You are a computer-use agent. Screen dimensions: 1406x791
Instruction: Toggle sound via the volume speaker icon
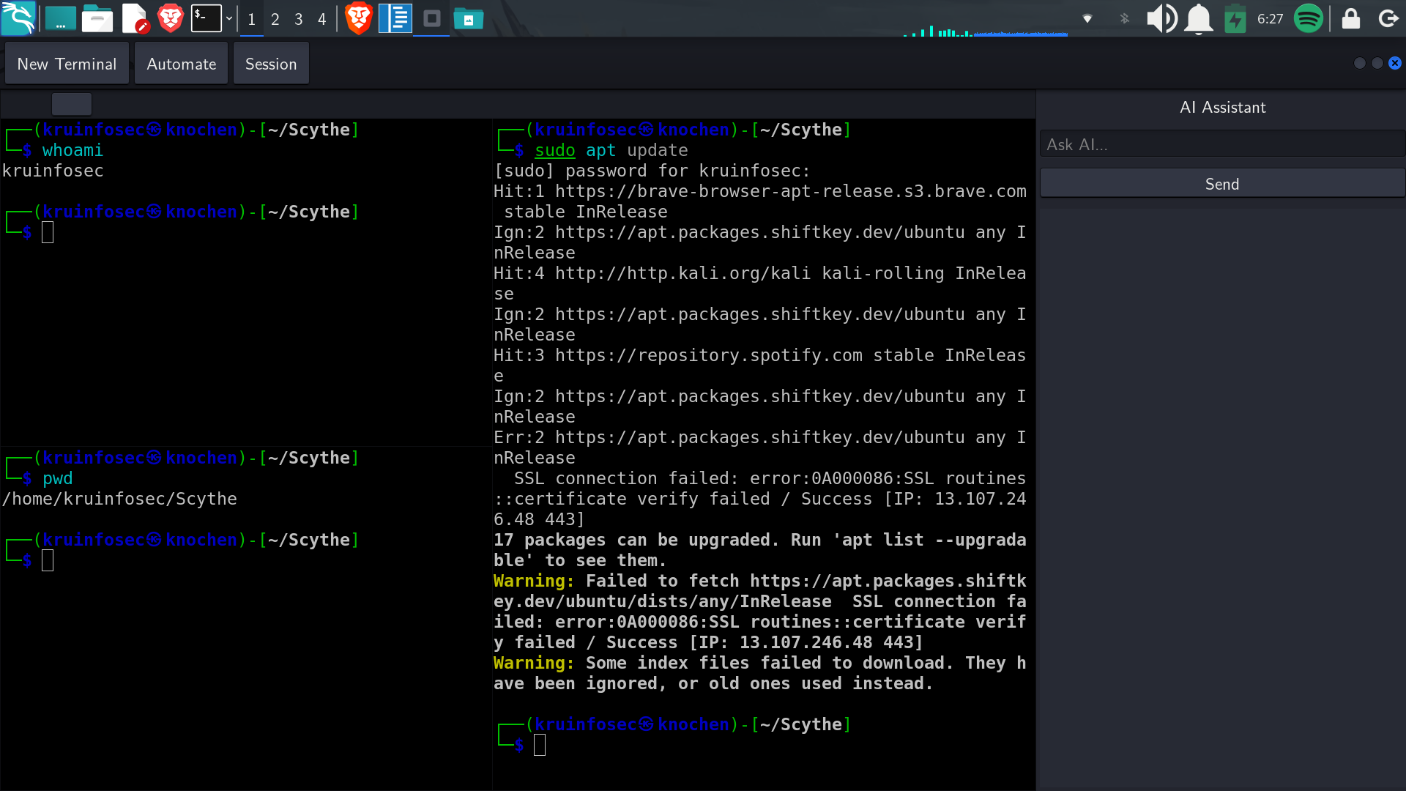pyautogui.click(x=1161, y=18)
